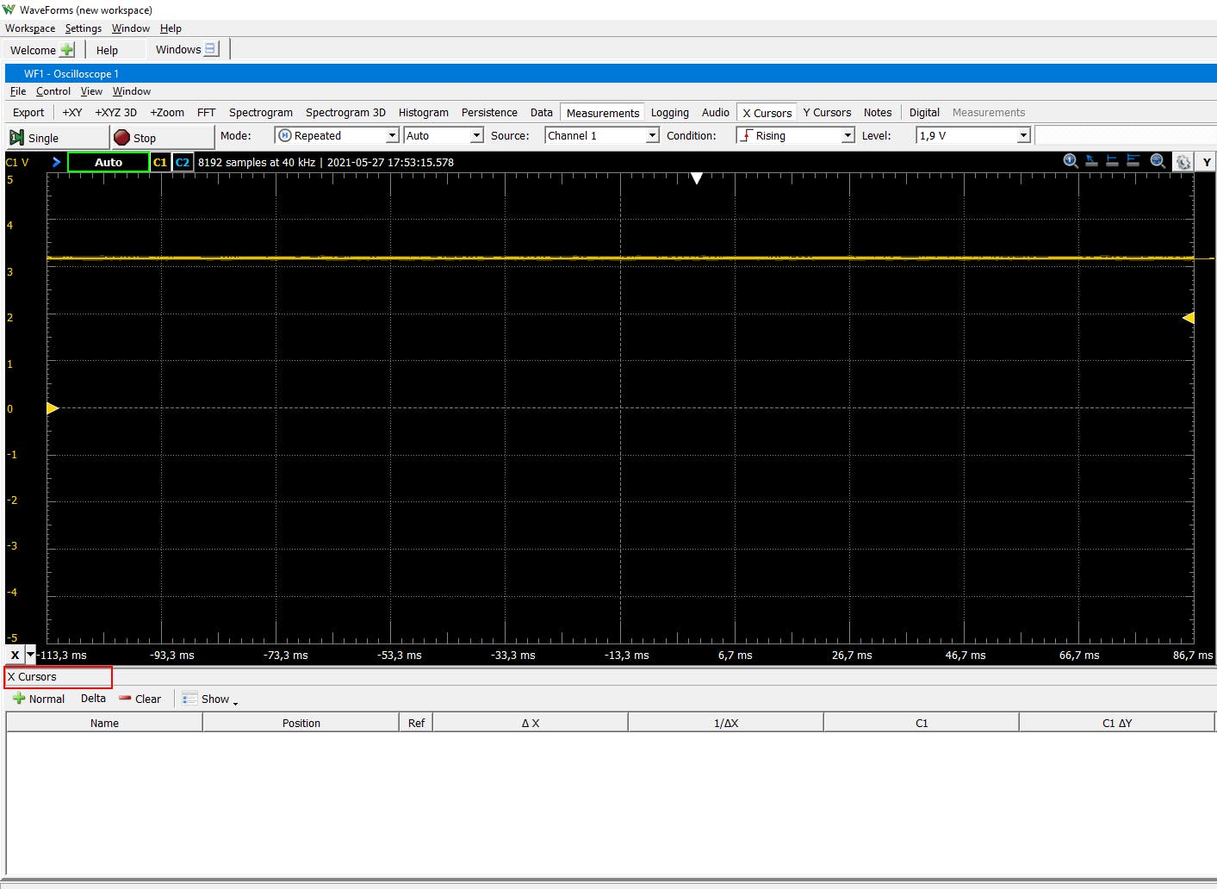Click the +Zoom button

(x=167, y=113)
